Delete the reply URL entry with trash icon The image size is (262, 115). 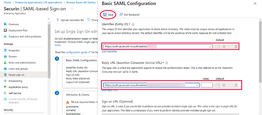(236, 85)
